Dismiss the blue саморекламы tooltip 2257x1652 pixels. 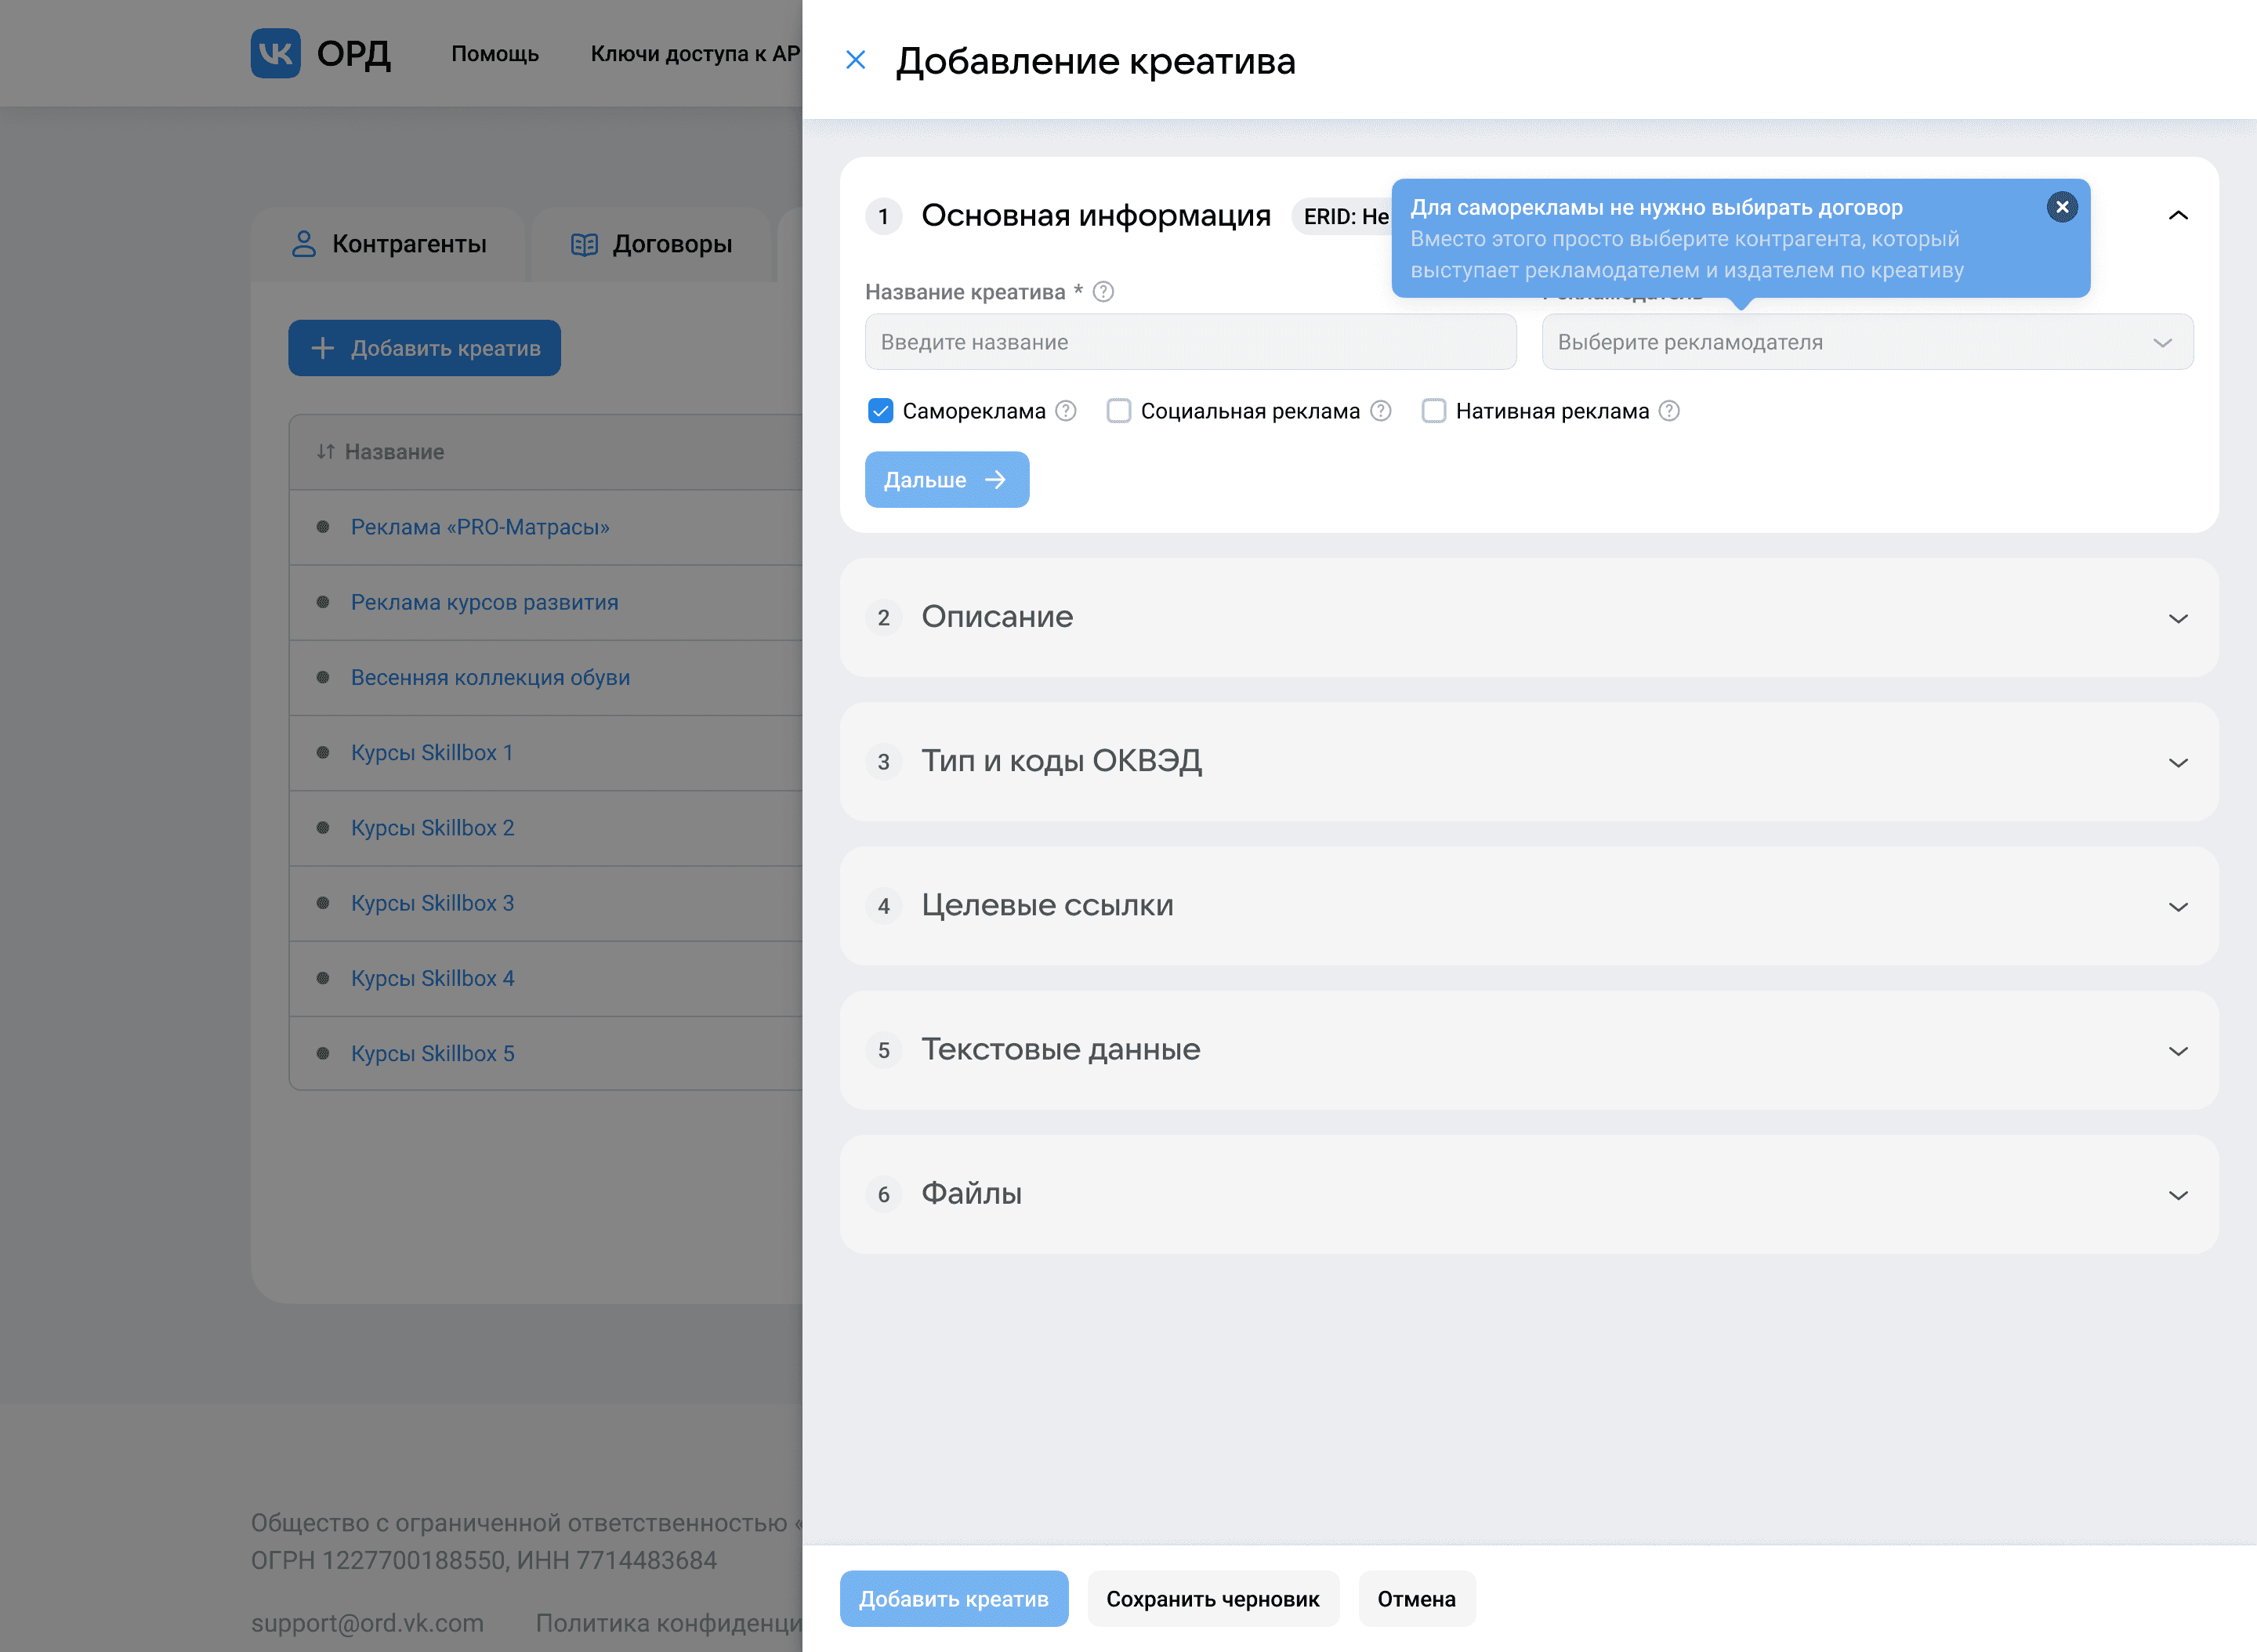tap(2061, 207)
